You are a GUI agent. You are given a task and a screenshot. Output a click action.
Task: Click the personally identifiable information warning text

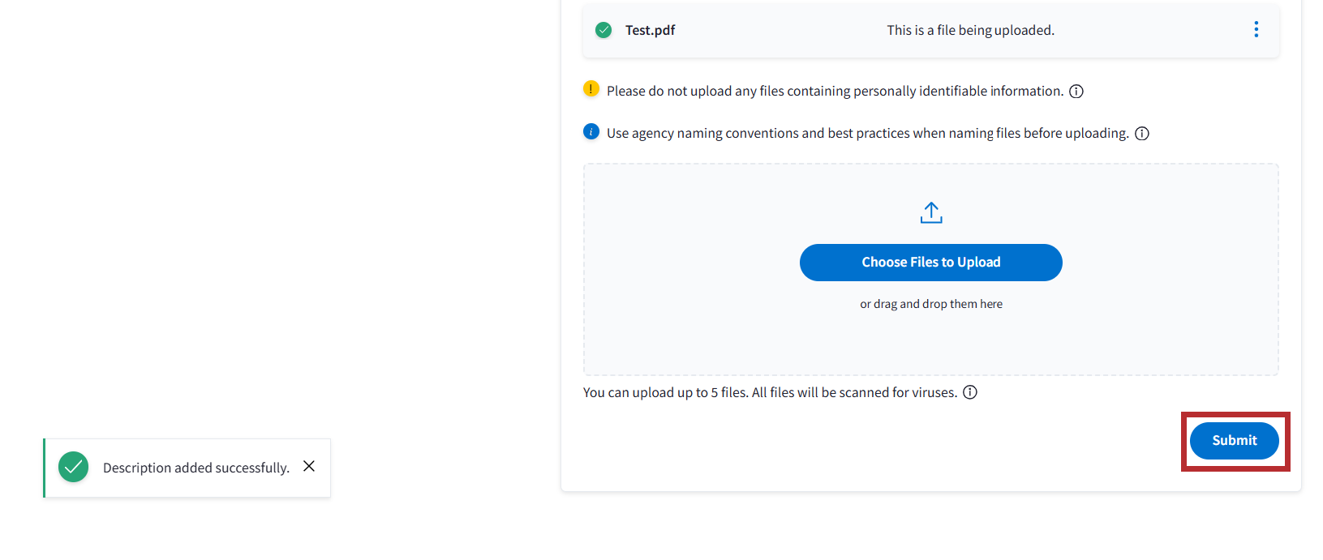[835, 91]
